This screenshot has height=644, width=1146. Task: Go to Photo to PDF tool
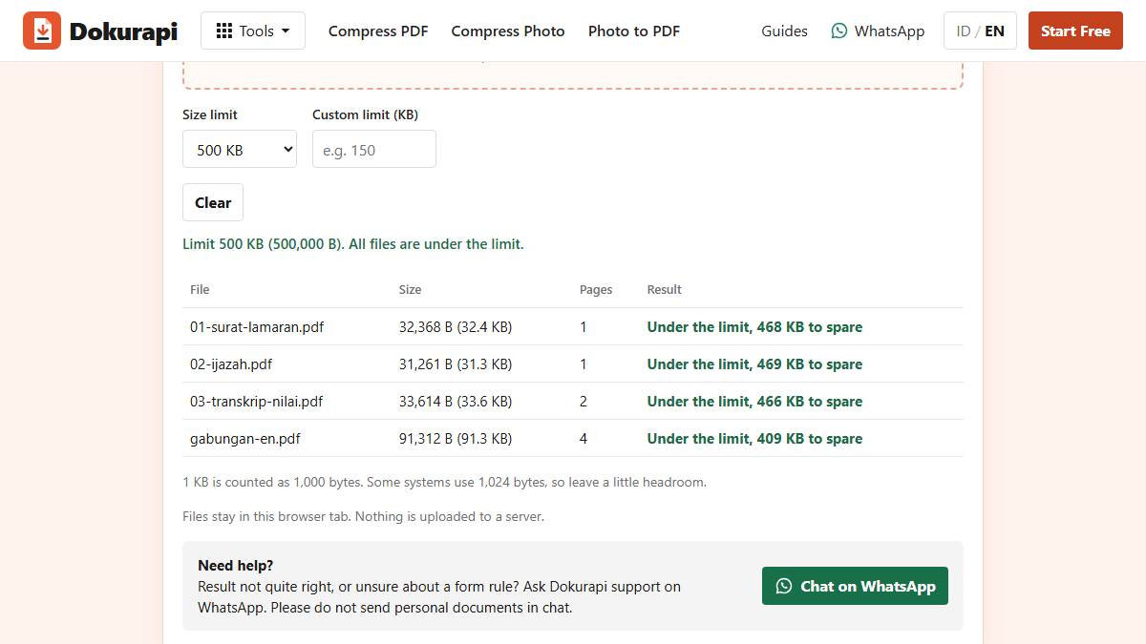click(634, 31)
